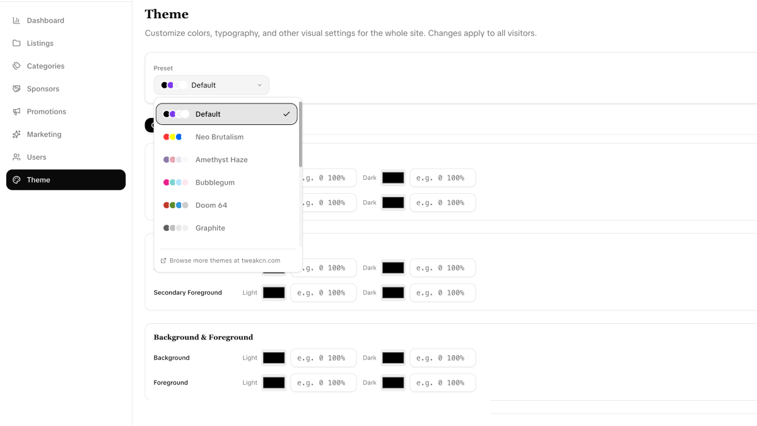757x426 pixels.
Task: Click the Background Dark value input field
Action: point(442,358)
